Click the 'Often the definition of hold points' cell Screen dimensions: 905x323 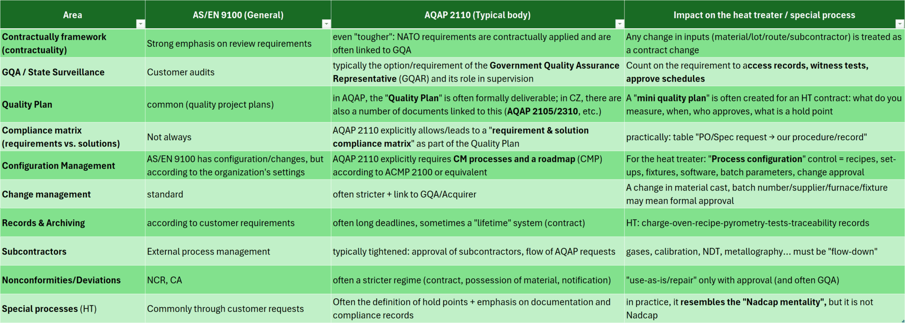click(x=478, y=308)
